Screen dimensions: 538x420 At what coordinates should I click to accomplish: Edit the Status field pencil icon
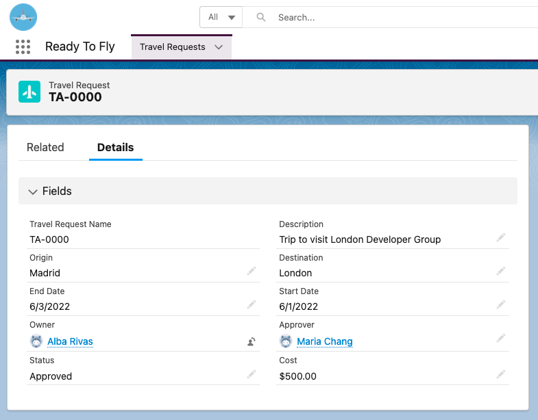point(251,374)
